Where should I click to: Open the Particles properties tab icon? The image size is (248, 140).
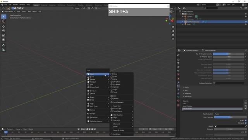click(178, 86)
